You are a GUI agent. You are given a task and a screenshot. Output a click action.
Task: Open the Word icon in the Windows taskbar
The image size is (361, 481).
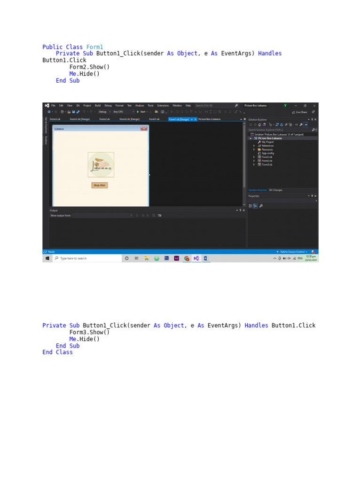point(206,258)
